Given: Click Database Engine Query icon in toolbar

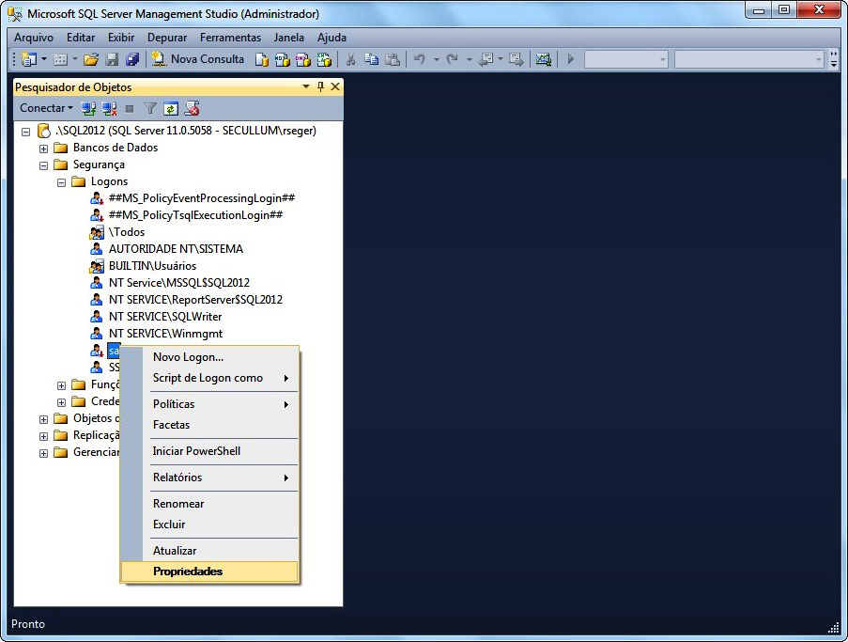Looking at the screenshot, I should [x=262, y=59].
